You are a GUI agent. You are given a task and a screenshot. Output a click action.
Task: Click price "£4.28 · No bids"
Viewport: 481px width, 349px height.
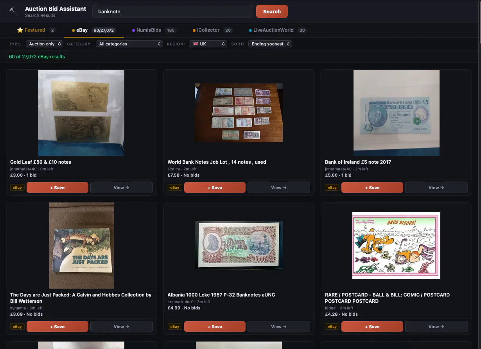[341, 314]
